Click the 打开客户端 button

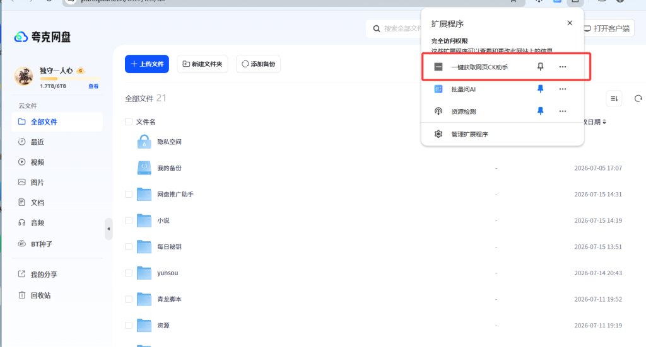pyautogui.click(x=607, y=28)
